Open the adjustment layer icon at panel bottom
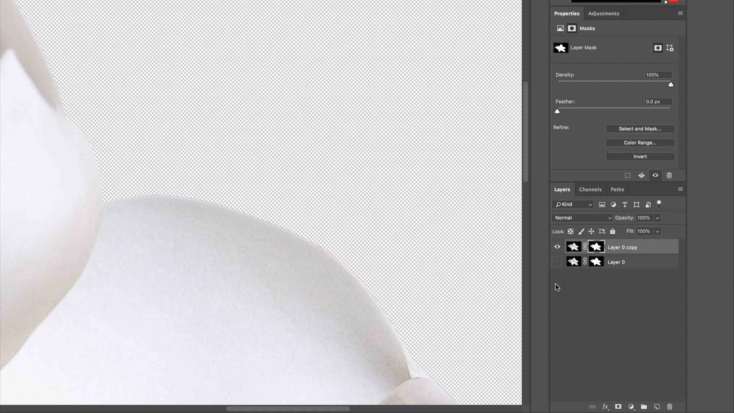Image resolution: width=734 pixels, height=413 pixels. [x=631, y=407]
